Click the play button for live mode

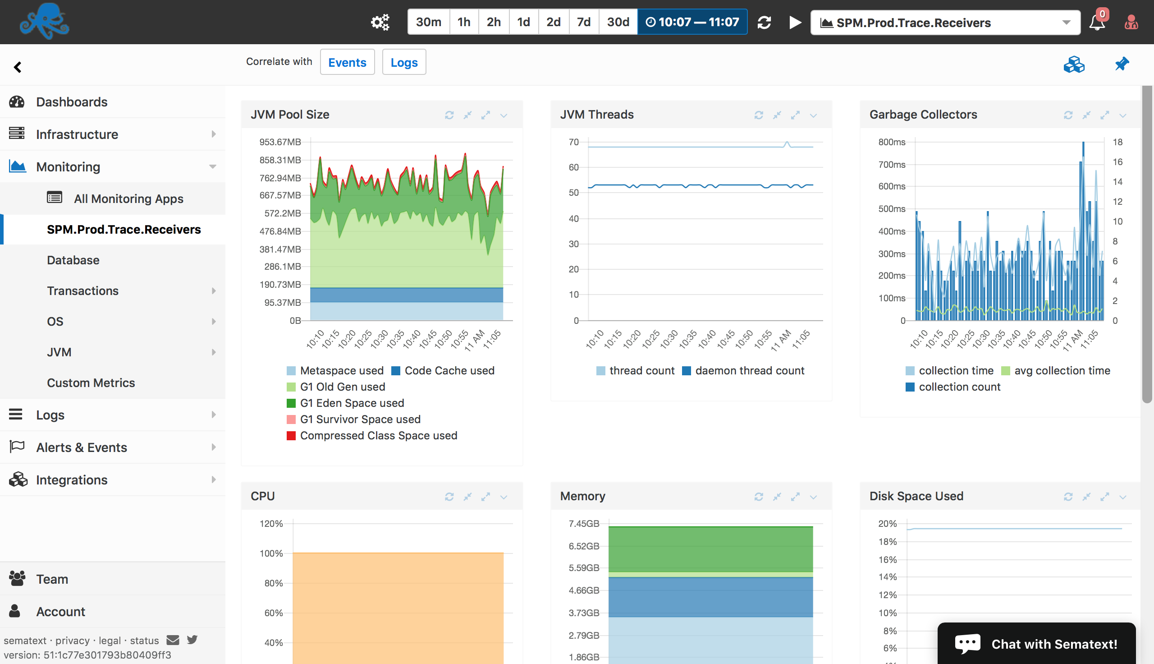pos(794,22)
